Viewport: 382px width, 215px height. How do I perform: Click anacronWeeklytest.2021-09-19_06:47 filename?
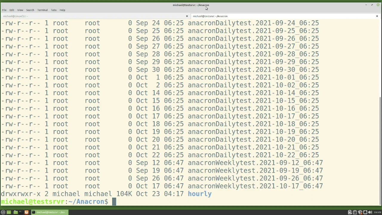[x=255, y=171]
